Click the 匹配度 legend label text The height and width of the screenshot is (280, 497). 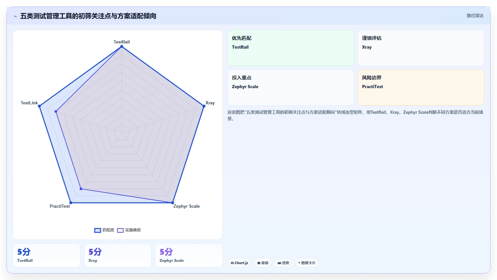108,230
